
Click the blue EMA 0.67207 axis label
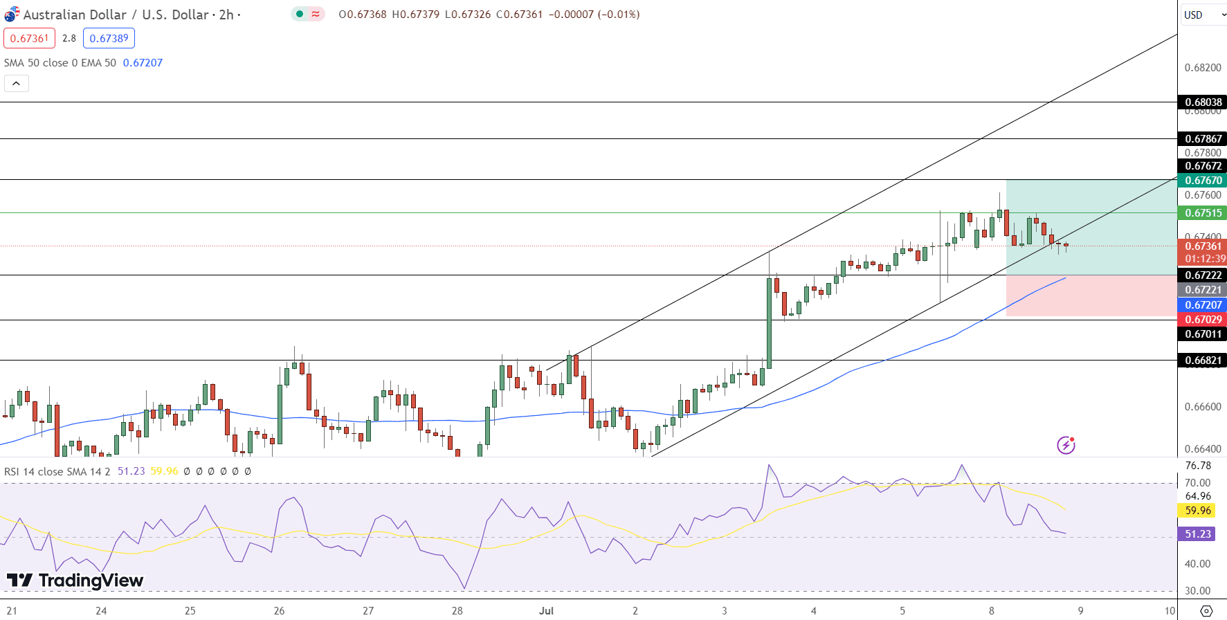tap(1203, 305)
